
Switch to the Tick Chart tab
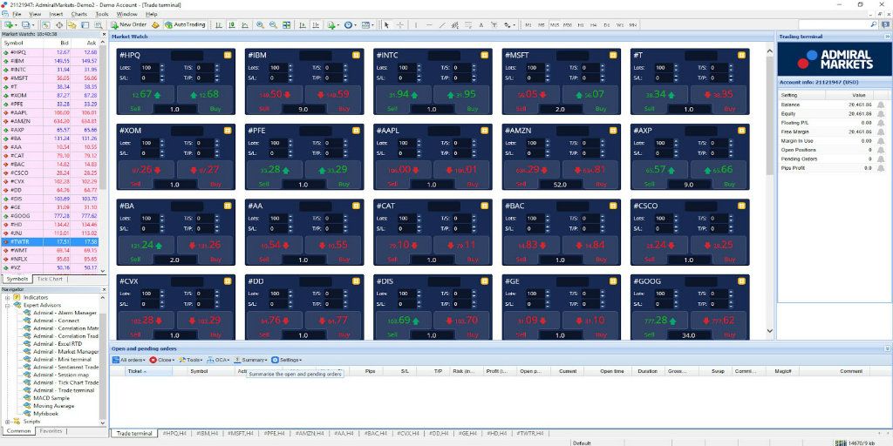pyautogui.click(x=50, y=280)
